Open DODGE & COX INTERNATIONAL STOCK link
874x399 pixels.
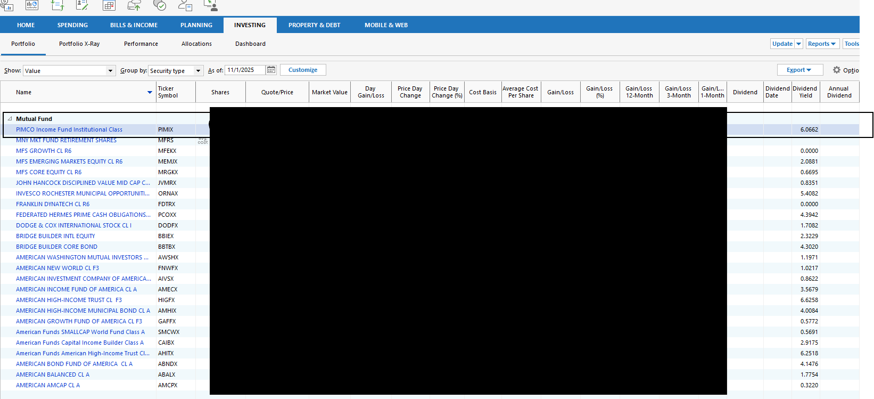[73, 225]
